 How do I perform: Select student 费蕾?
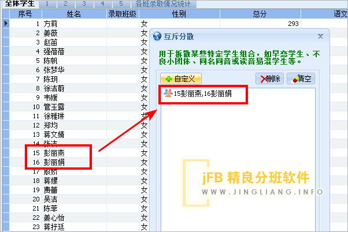point(50,190)
